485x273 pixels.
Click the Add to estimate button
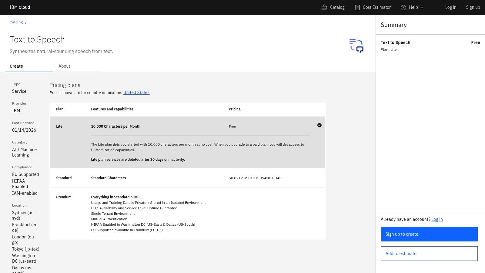429,253
